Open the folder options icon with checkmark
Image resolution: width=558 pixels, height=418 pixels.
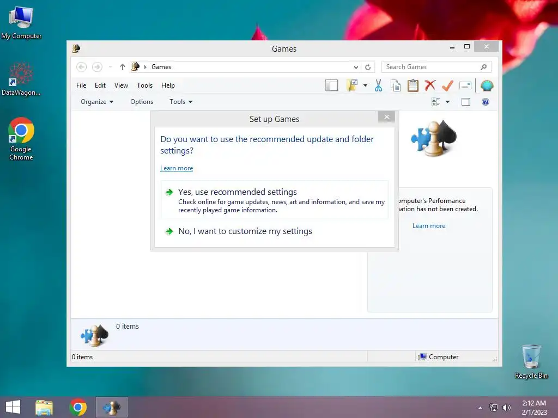(x=352, y=85)
